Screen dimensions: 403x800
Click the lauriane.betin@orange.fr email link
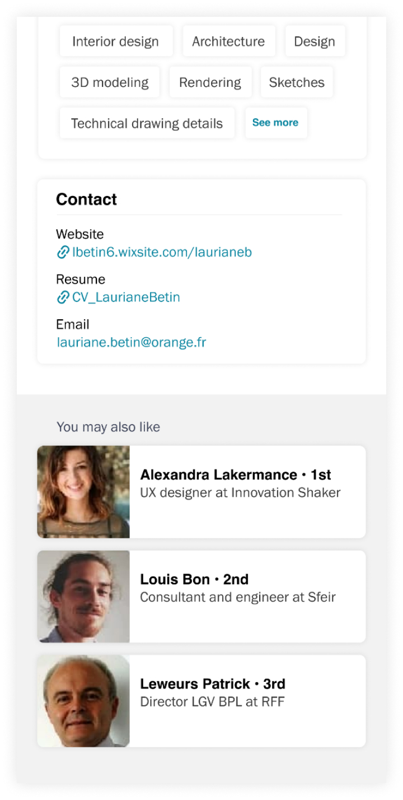tap(131, 342)
